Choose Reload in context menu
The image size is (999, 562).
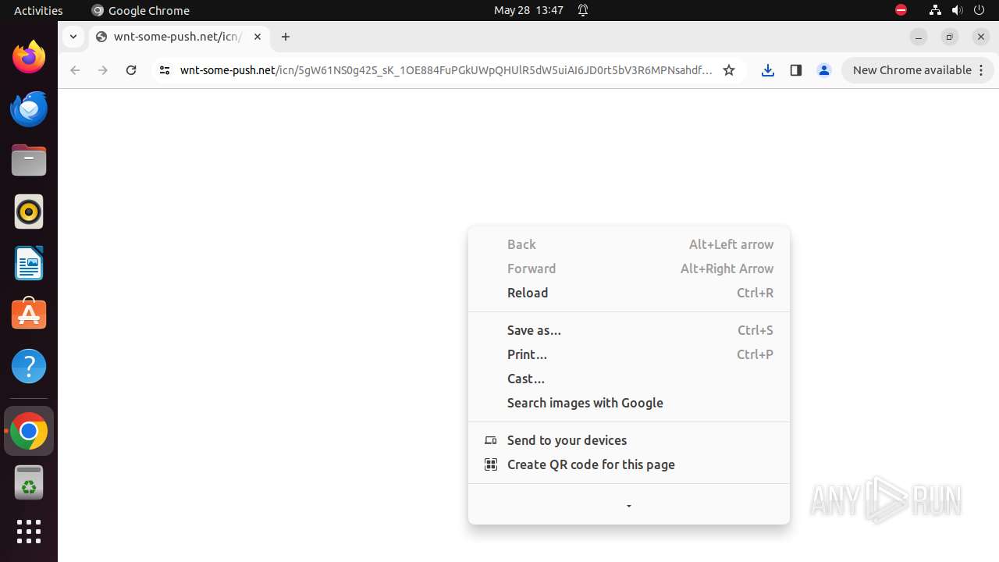point(628,293)
